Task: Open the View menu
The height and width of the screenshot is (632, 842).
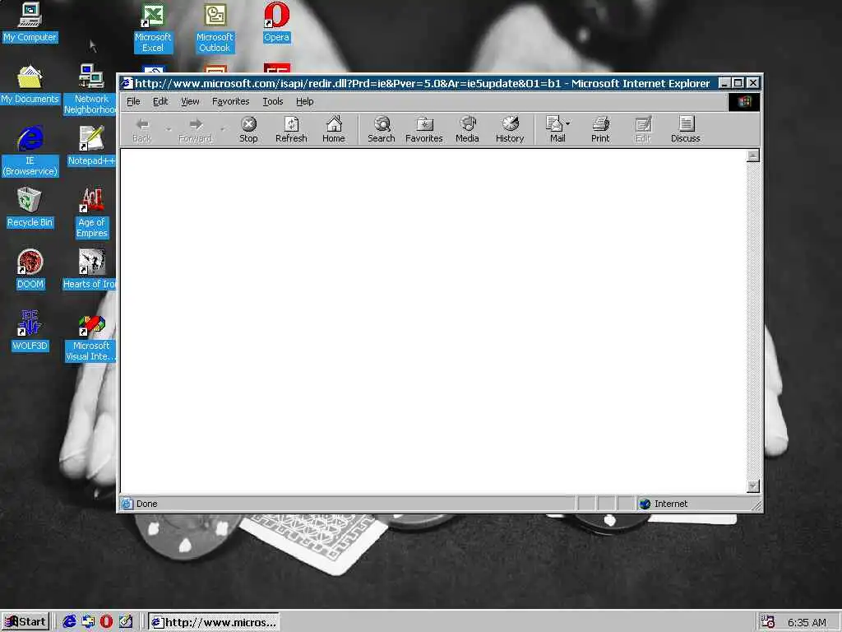Action: tap(190, 101)
